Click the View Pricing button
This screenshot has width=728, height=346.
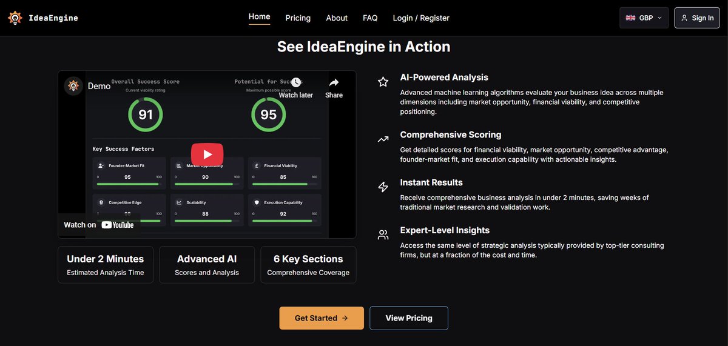point(409,318)
